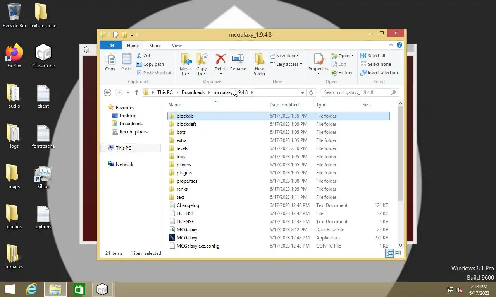Navigate back with the back arrow
Viewport: 496px width, 297px height.
(x=108, y=92)
